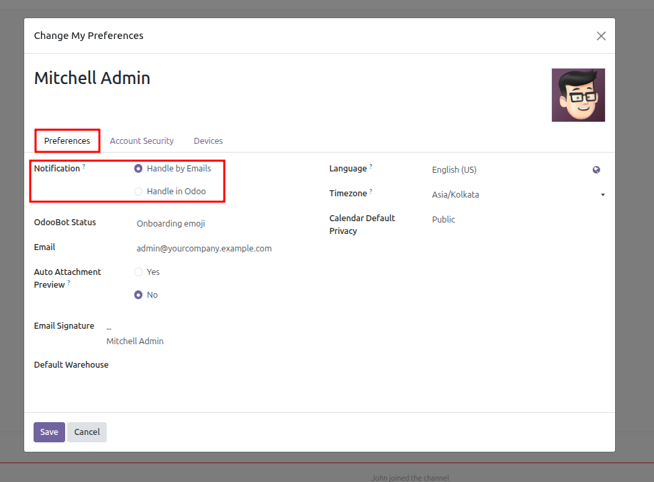Click the Mitchell Admin avatar image
The width and height of the screenshot is (654, 482).
(578, 95)
